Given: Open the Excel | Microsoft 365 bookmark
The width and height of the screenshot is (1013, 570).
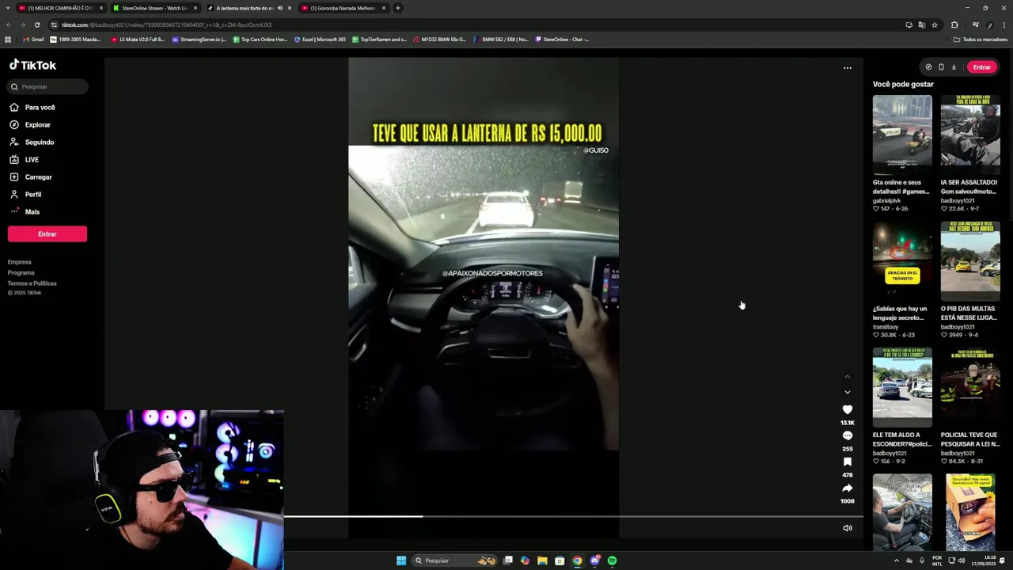Looking at the screenshot, I should pyautogui.click(x=320, y=39).
